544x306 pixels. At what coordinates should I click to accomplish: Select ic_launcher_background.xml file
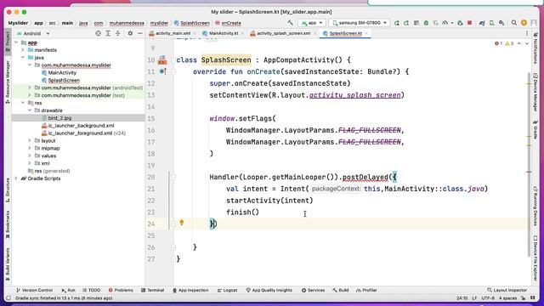[x=81, y=126]
